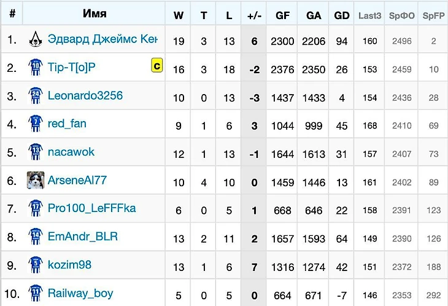448x306 pixels.
Task: Open the kozim98 profile link
Action: coord(69,265)
